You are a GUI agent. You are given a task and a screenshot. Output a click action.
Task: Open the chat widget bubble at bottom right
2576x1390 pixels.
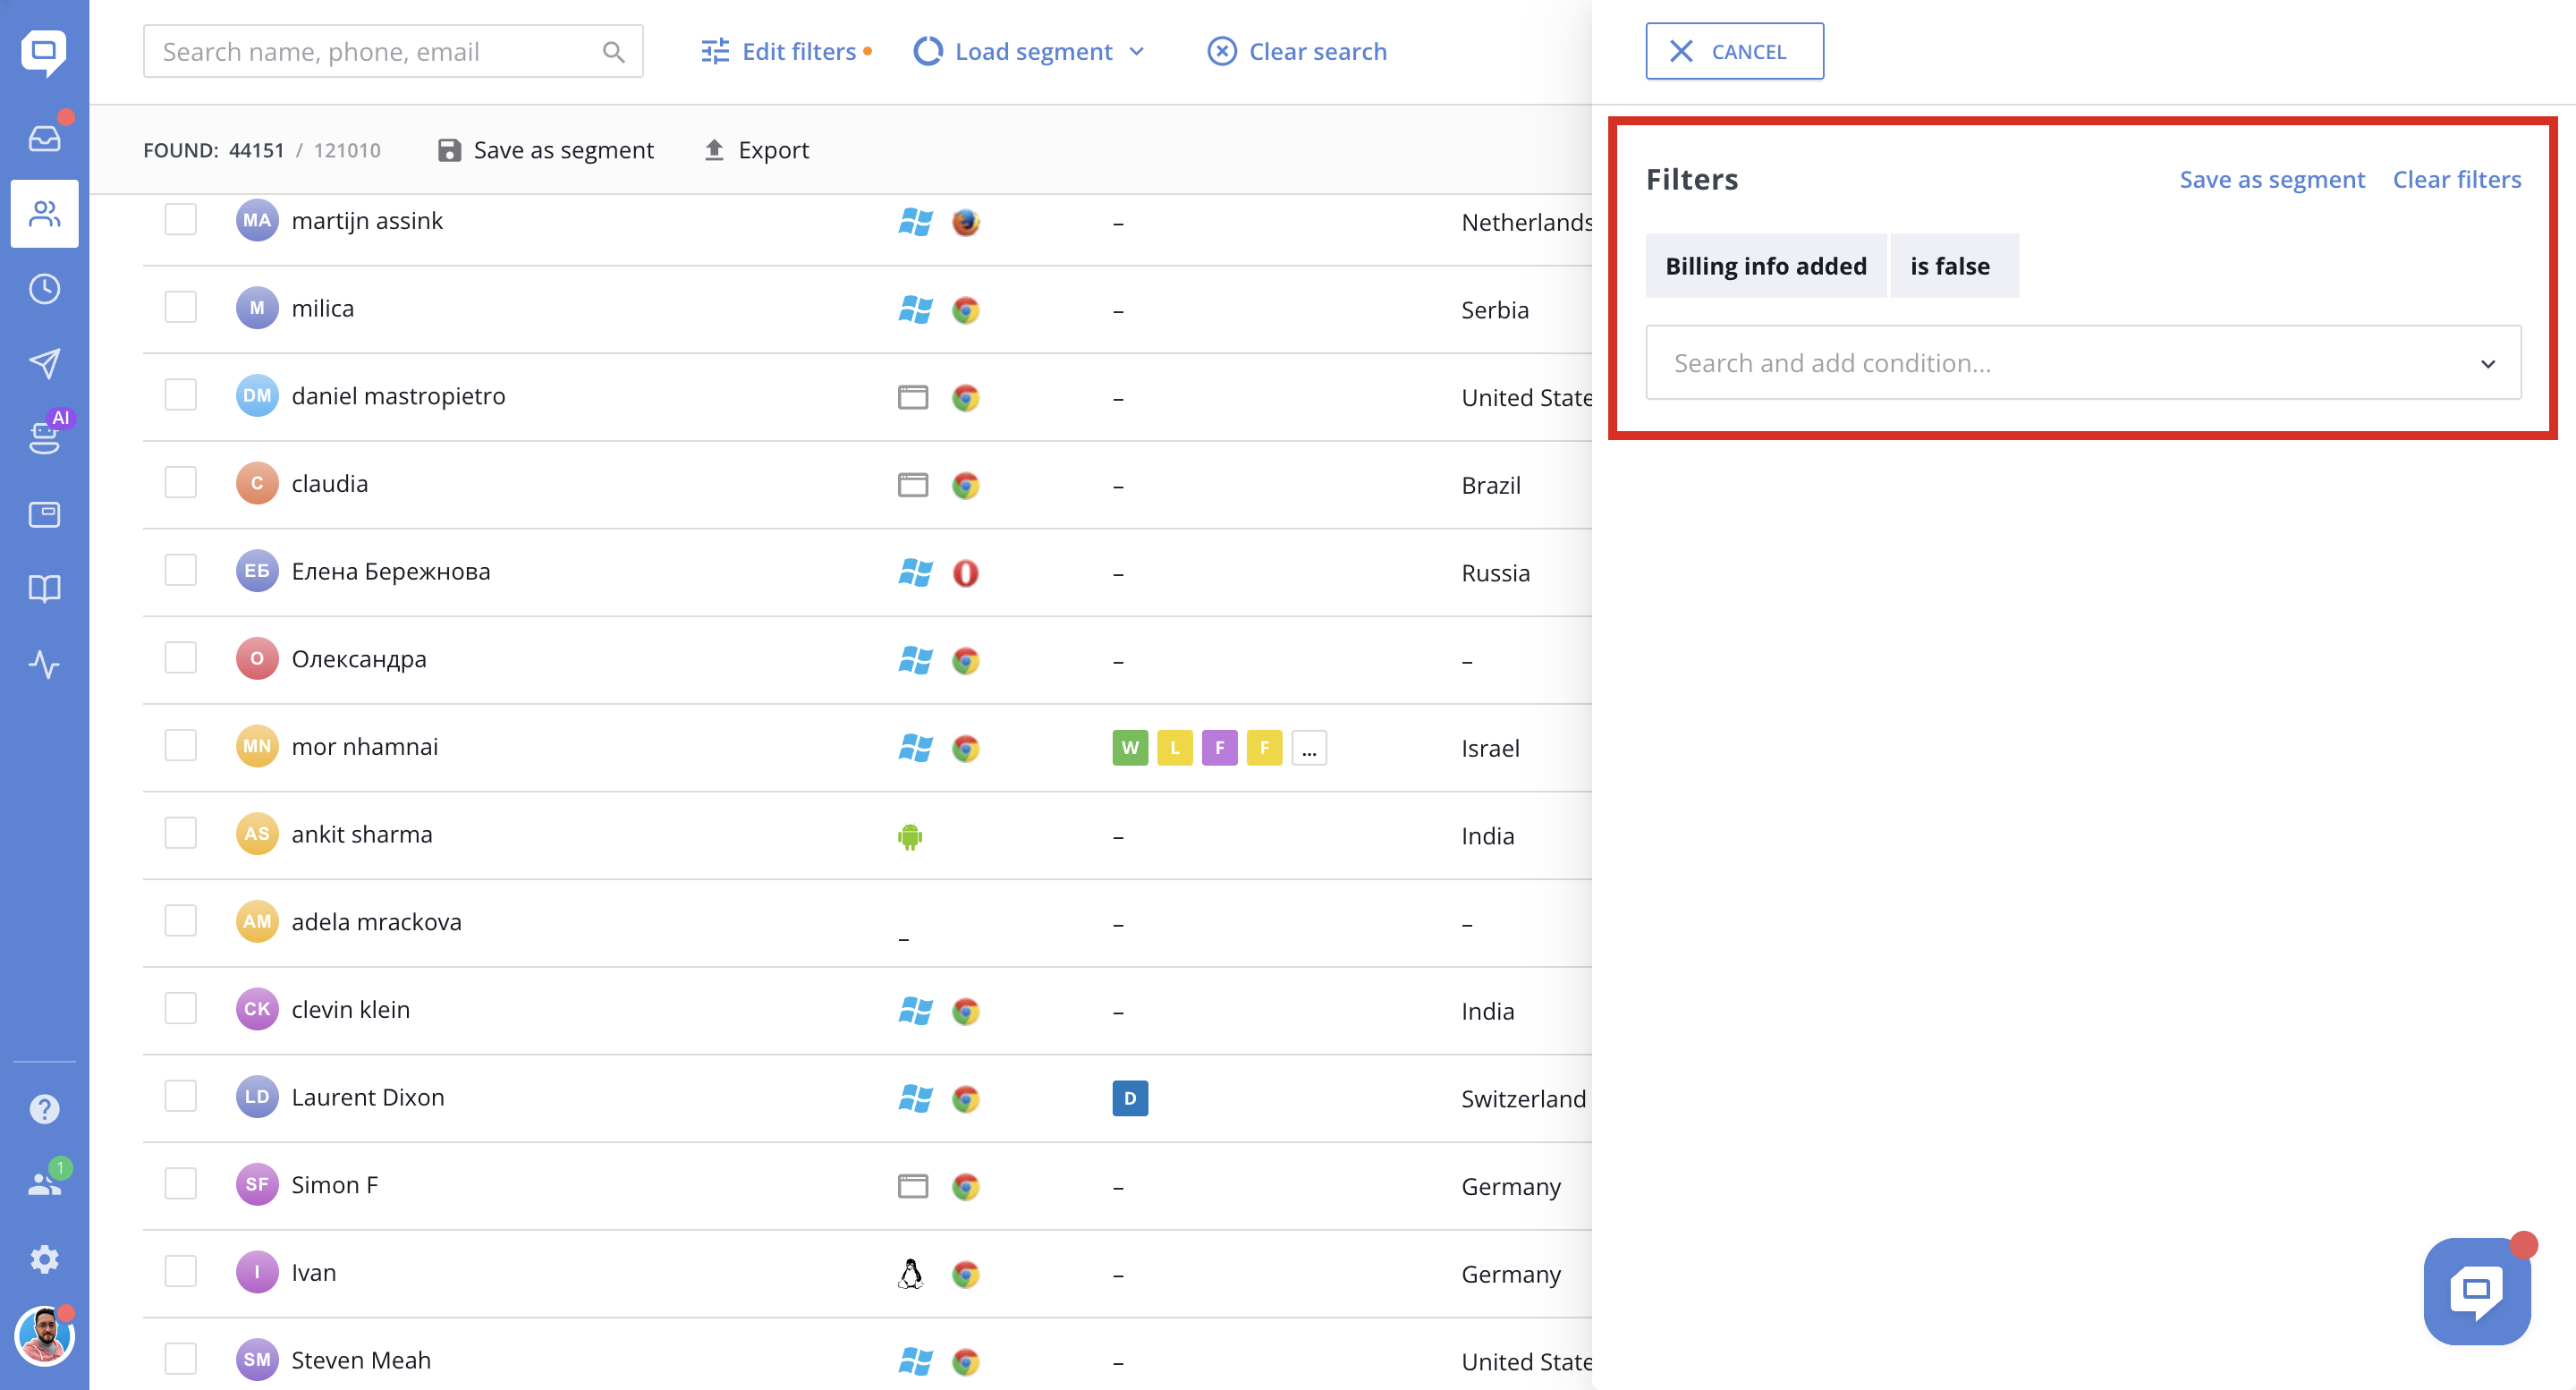coord(2476,1291)
